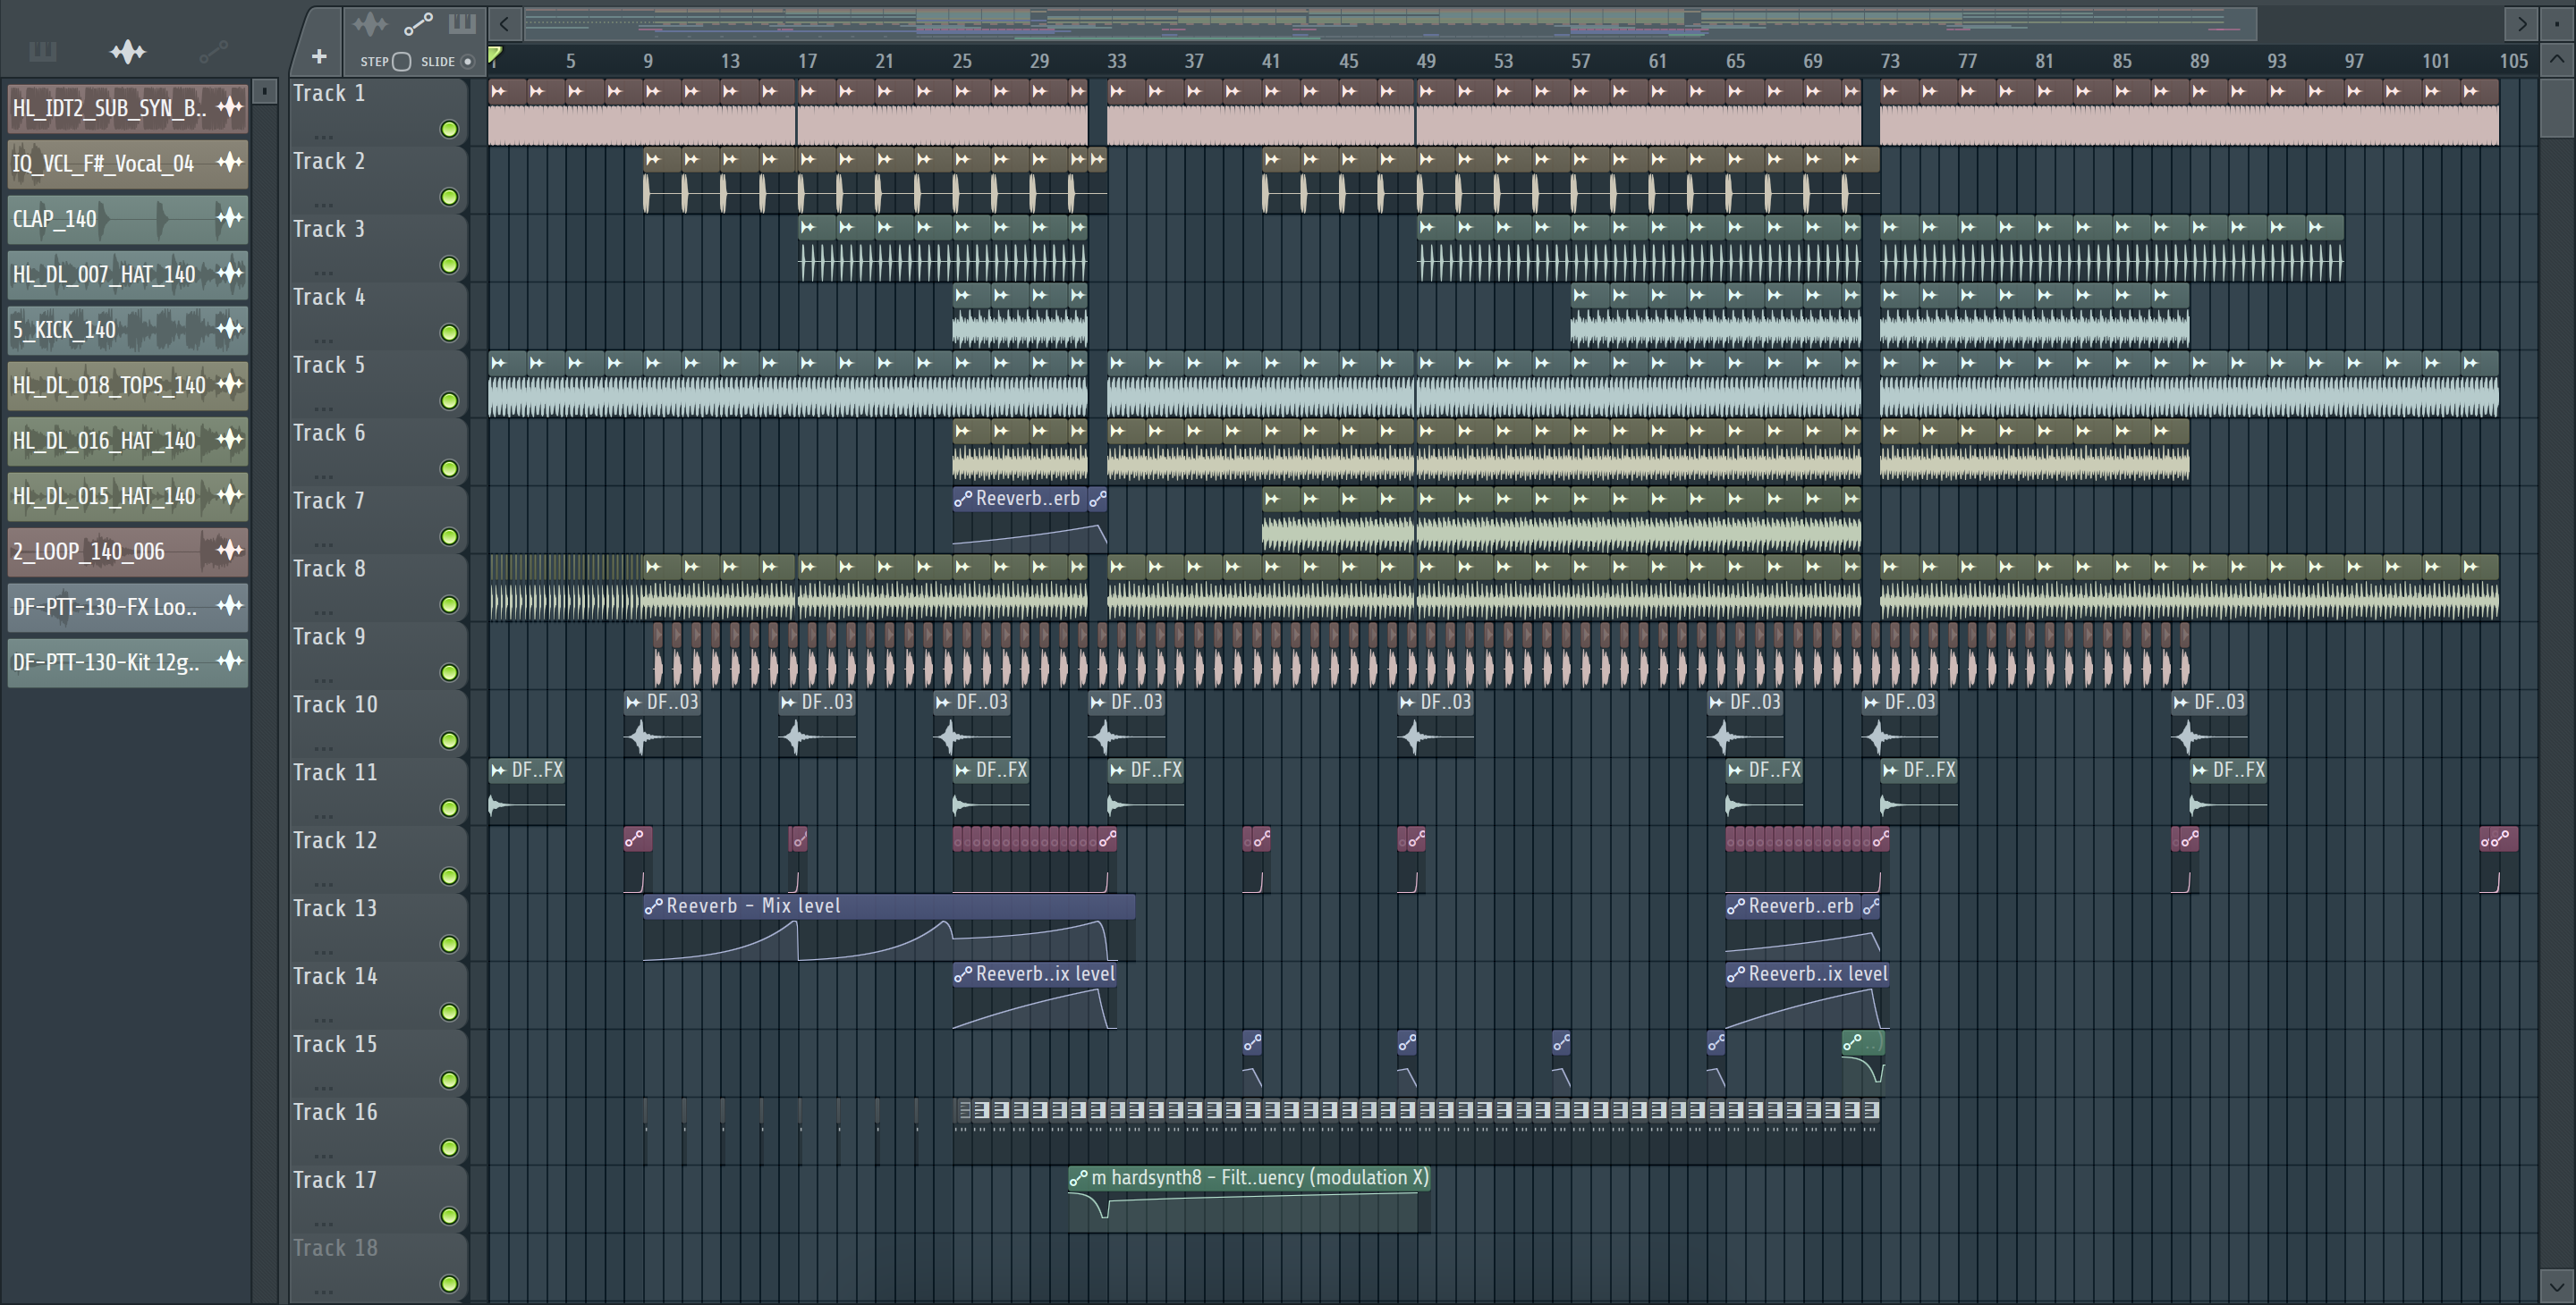Click scroll-right arrow on playlist overview
Image resolution: width=2576 pixels, height=1305 pixels.
tap(2522, 23)
